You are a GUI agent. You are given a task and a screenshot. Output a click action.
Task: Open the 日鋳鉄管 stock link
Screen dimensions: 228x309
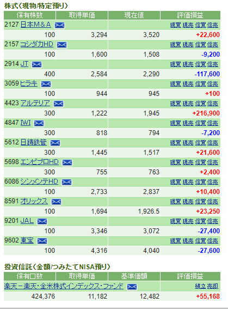34,142
